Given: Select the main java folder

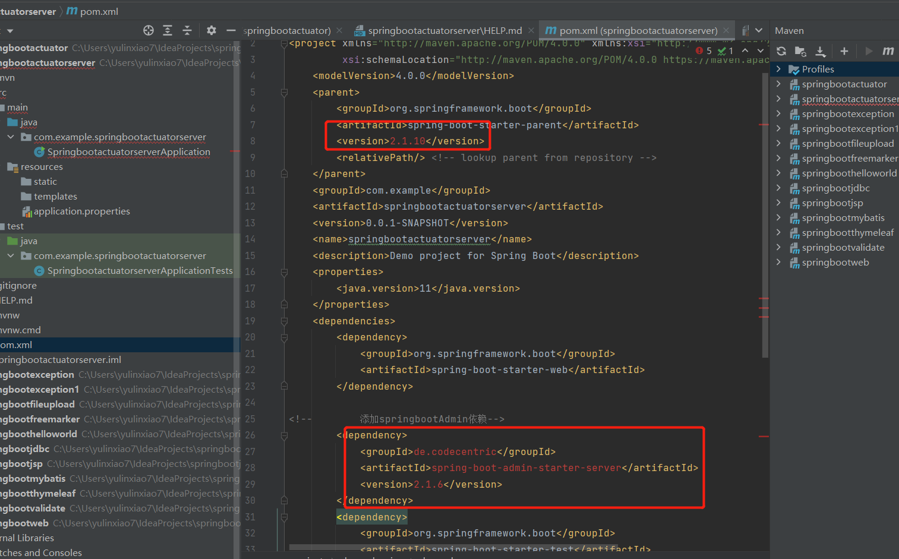Looking at the screenshot, I should 29,122.
